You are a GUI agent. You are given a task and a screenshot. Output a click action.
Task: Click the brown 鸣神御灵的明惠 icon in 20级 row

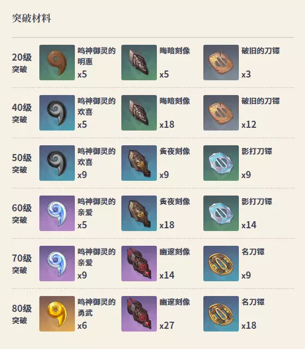point(57,63)
